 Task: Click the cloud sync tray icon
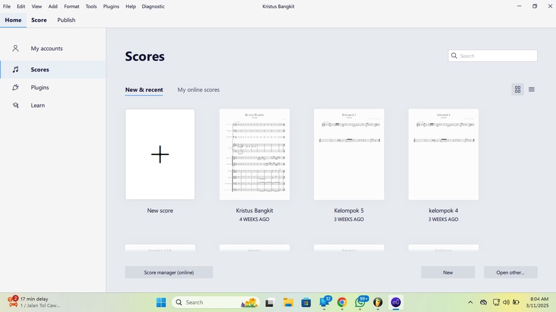[483, 302]
